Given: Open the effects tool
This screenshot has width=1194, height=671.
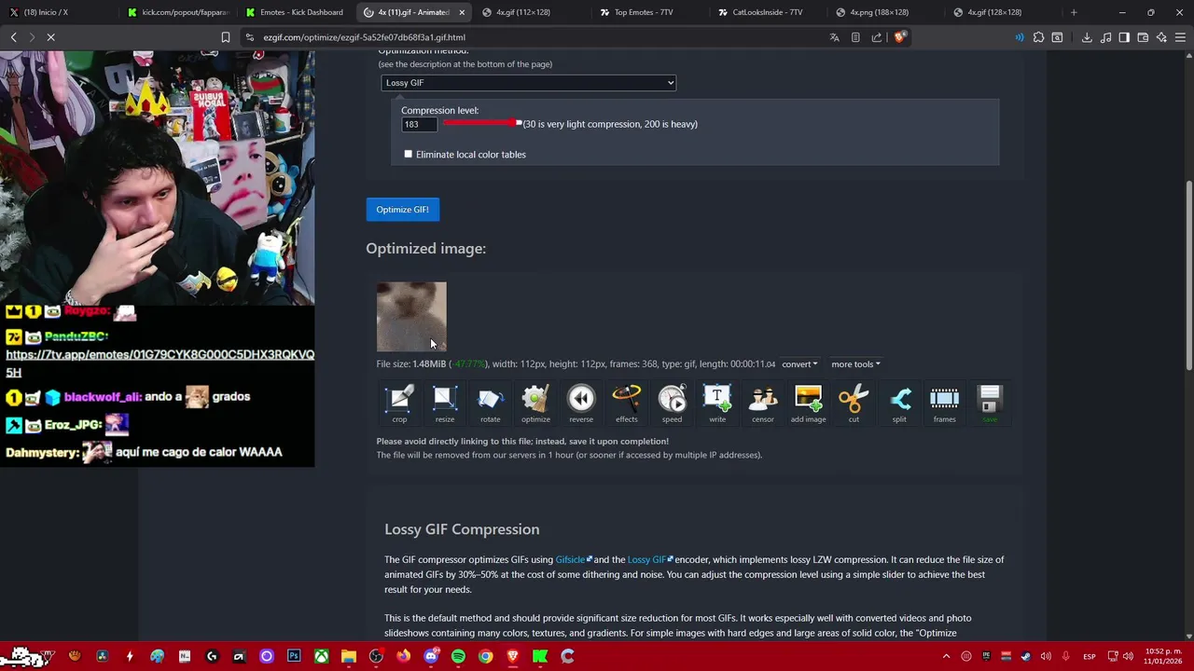Looking at the screenshot, I should pyautogui.click(x=627, y=404).
